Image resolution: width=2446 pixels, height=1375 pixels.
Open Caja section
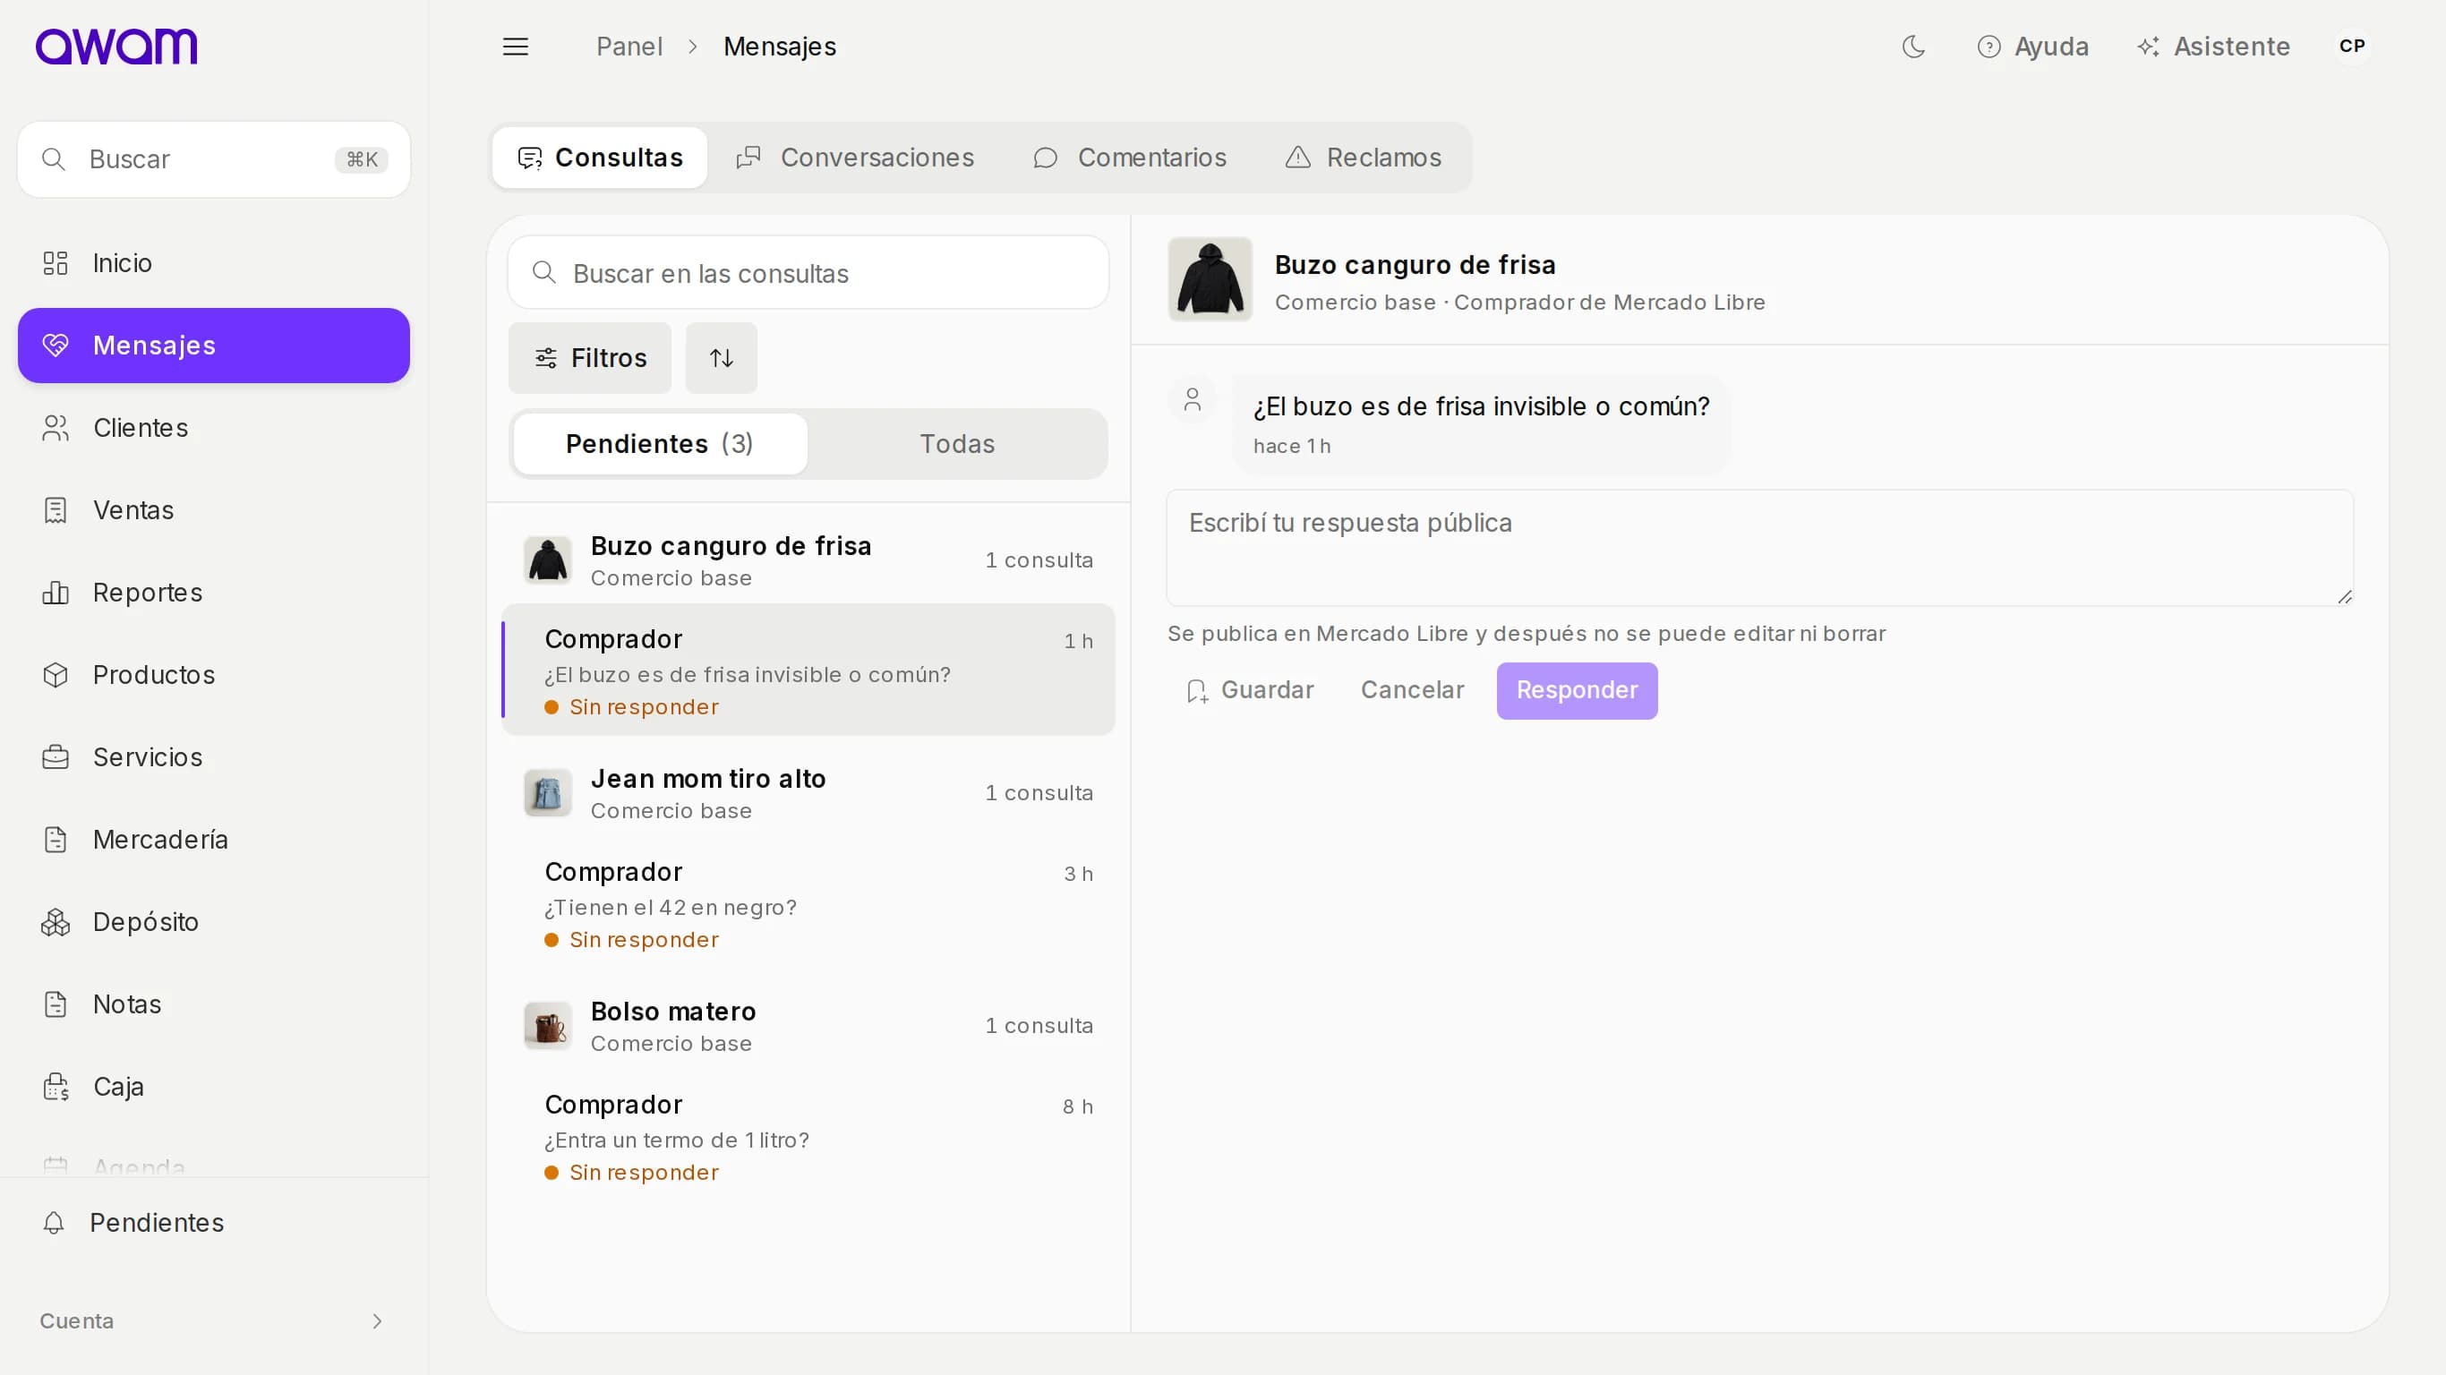[x=214, y=1087]
